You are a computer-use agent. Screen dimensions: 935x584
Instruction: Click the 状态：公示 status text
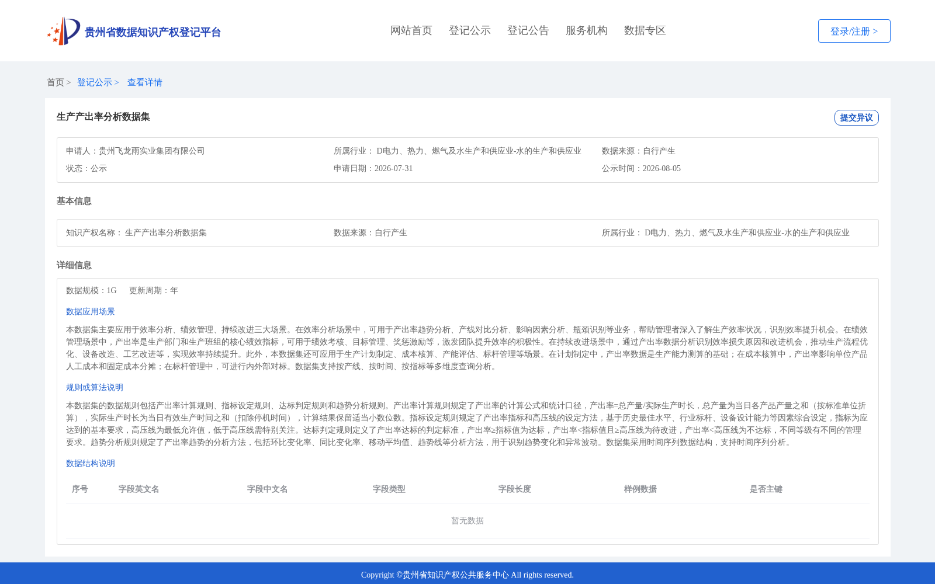coord(86,168)
